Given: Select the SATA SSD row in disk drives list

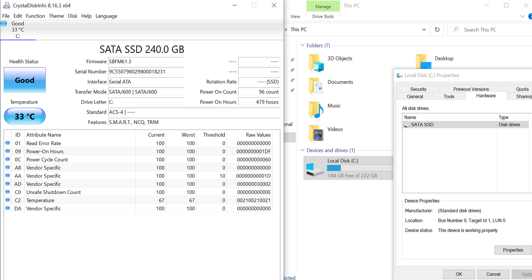Looking at the screenshot, I should (x=466, y=125).
